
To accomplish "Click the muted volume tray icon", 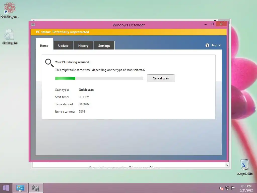I will (x=221, y=188).
